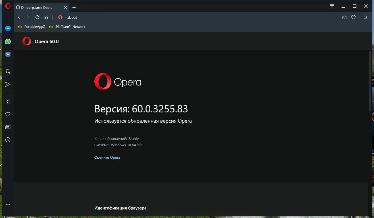Maximize the Opera window
374x218 pixels.
click(355, 6)
